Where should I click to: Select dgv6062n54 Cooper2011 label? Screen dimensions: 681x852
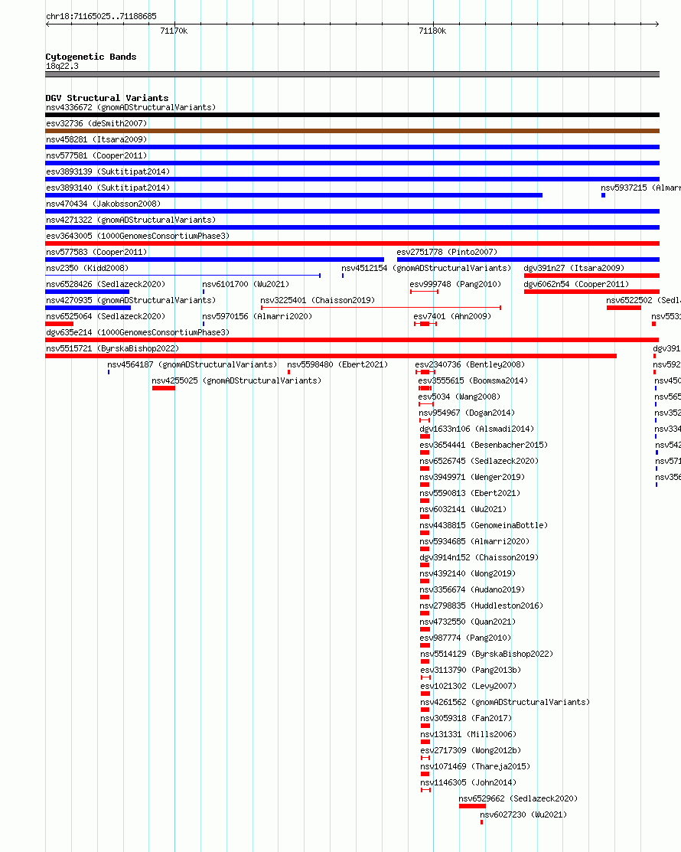(576, 284)
